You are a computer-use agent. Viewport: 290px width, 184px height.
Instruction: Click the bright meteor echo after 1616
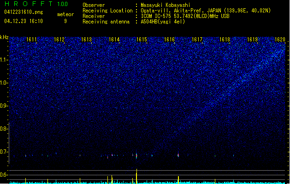coord(178,155)
